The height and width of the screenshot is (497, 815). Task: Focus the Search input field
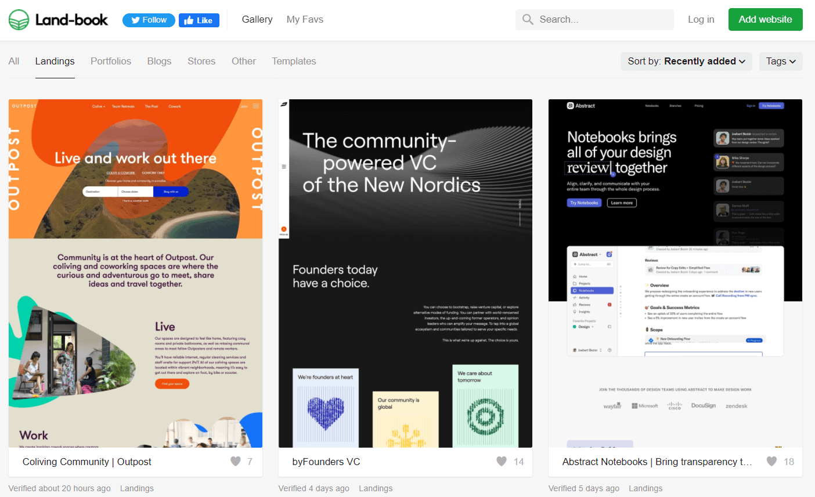point(594,19)
